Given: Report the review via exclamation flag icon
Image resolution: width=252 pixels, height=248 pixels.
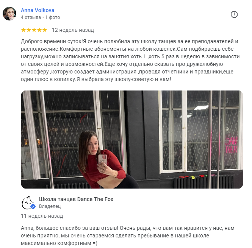Looking at the screenshot, I should pos(234,14).
